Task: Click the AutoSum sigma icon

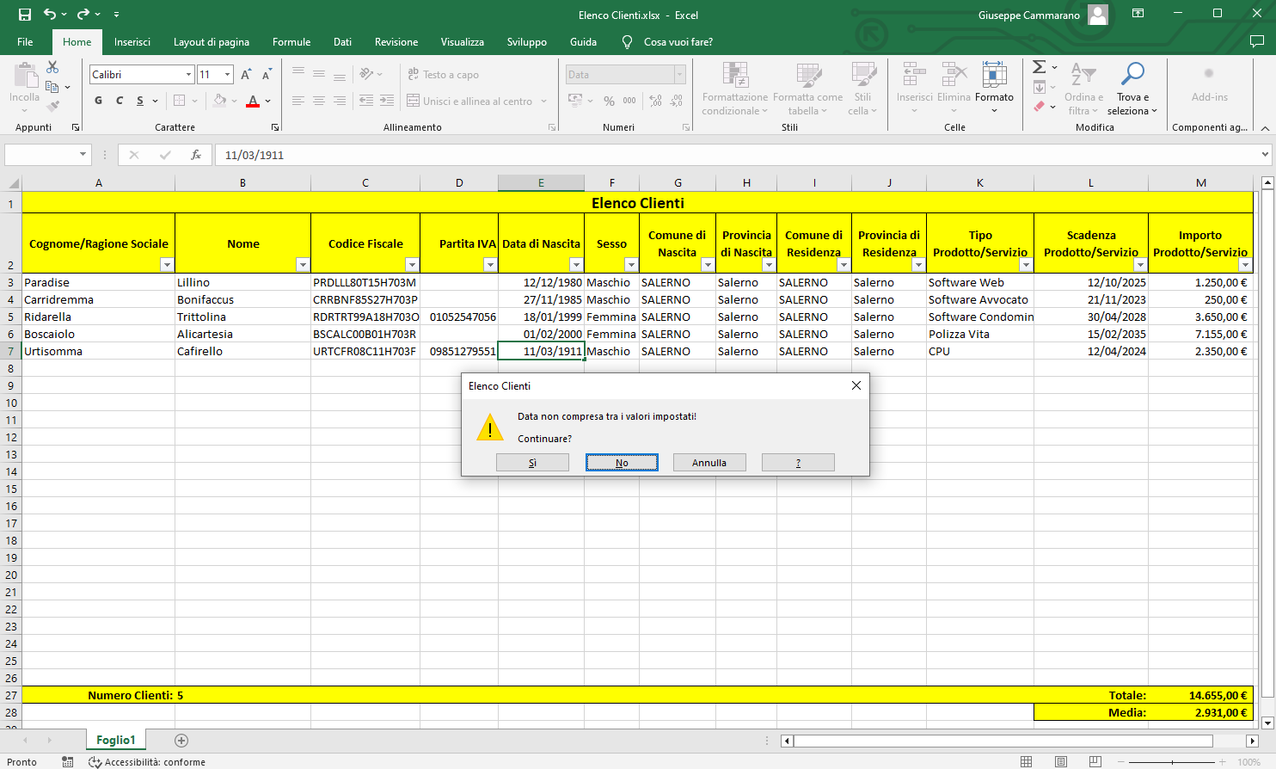Action: click(x=1039, y=67)
